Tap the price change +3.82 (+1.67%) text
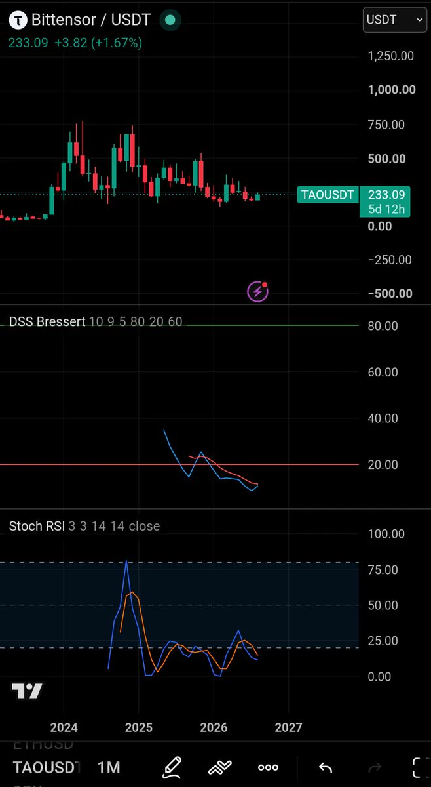431x787 pixels. (100, 43)
